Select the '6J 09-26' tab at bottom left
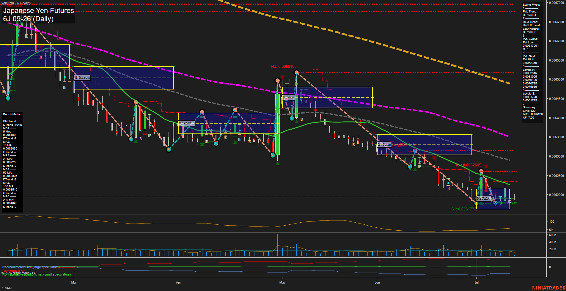566x291 pixels. click(x=7, y=288)
